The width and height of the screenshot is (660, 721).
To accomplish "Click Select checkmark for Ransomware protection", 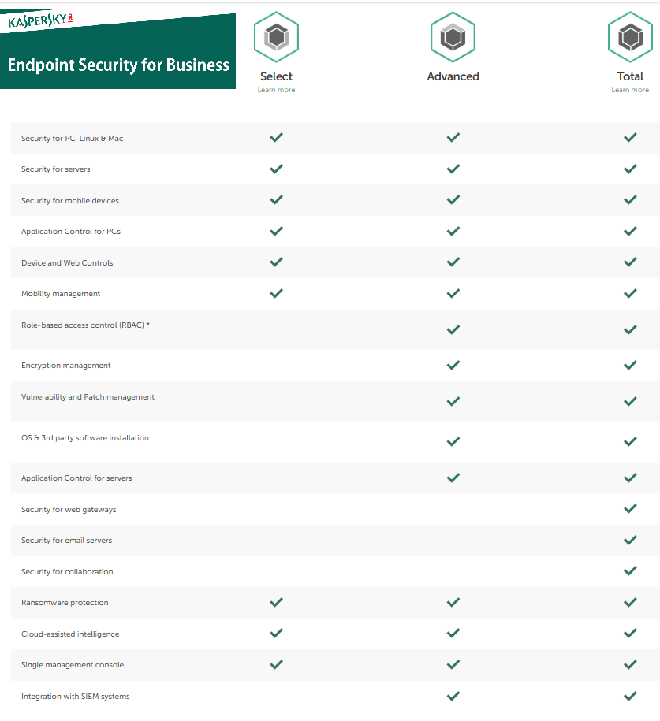I will pyautogui.click(x=276, y=602).
